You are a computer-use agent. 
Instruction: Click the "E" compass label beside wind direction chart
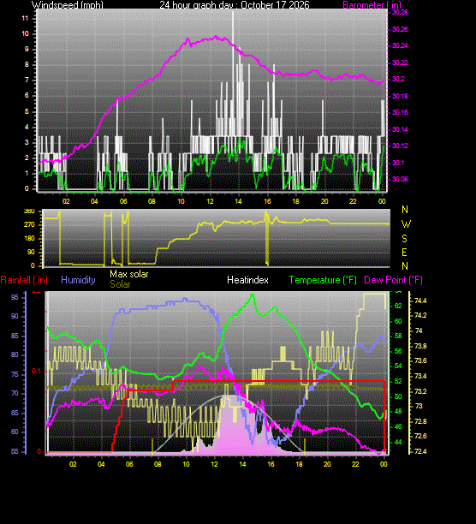coord(405,253)
